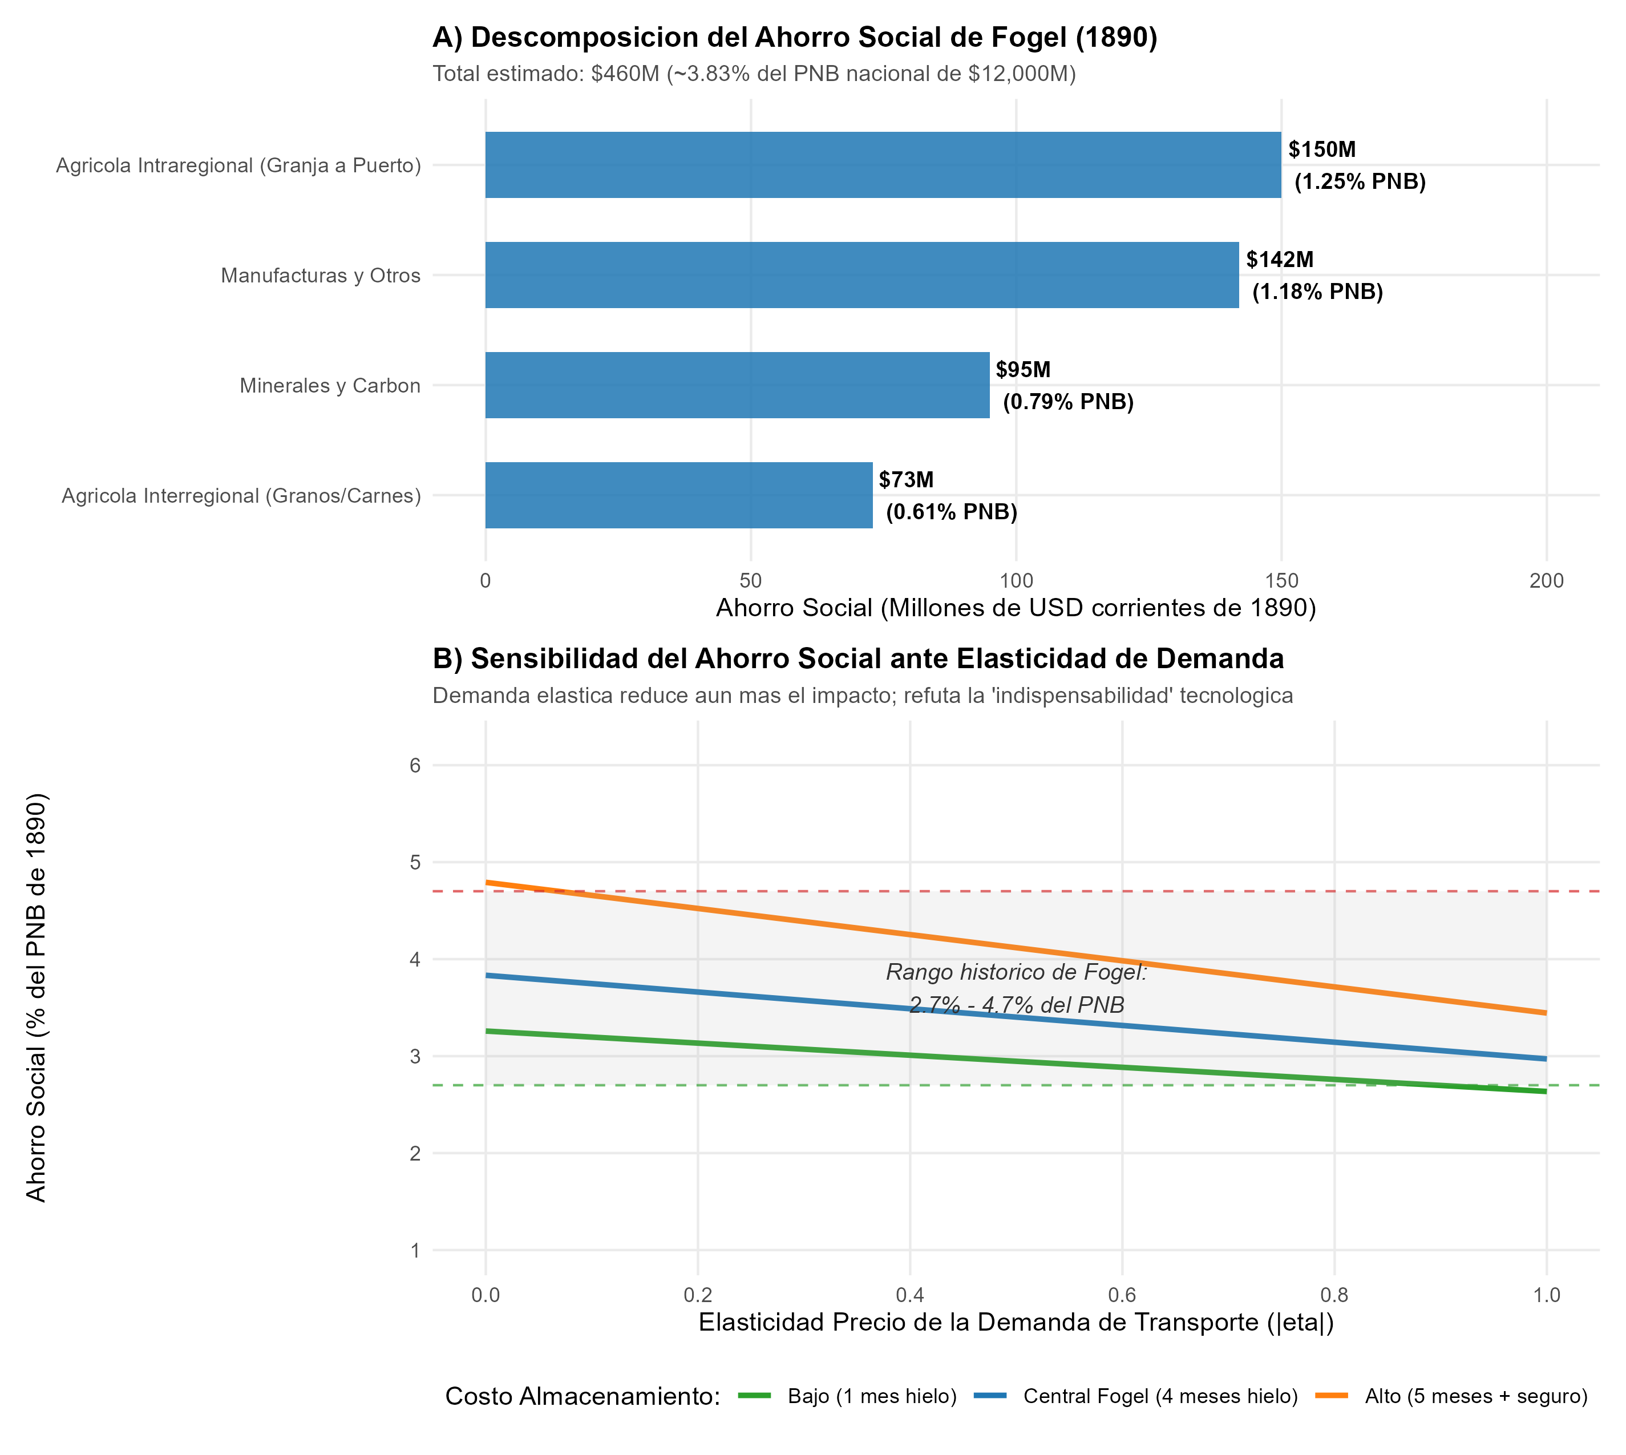The width and height of the screenshot is (1626, 1455).
Task: Click 'Central Fogel (4 meses hielo)' legend label
Action: pyautogui.click(x=1161, y=1396)
